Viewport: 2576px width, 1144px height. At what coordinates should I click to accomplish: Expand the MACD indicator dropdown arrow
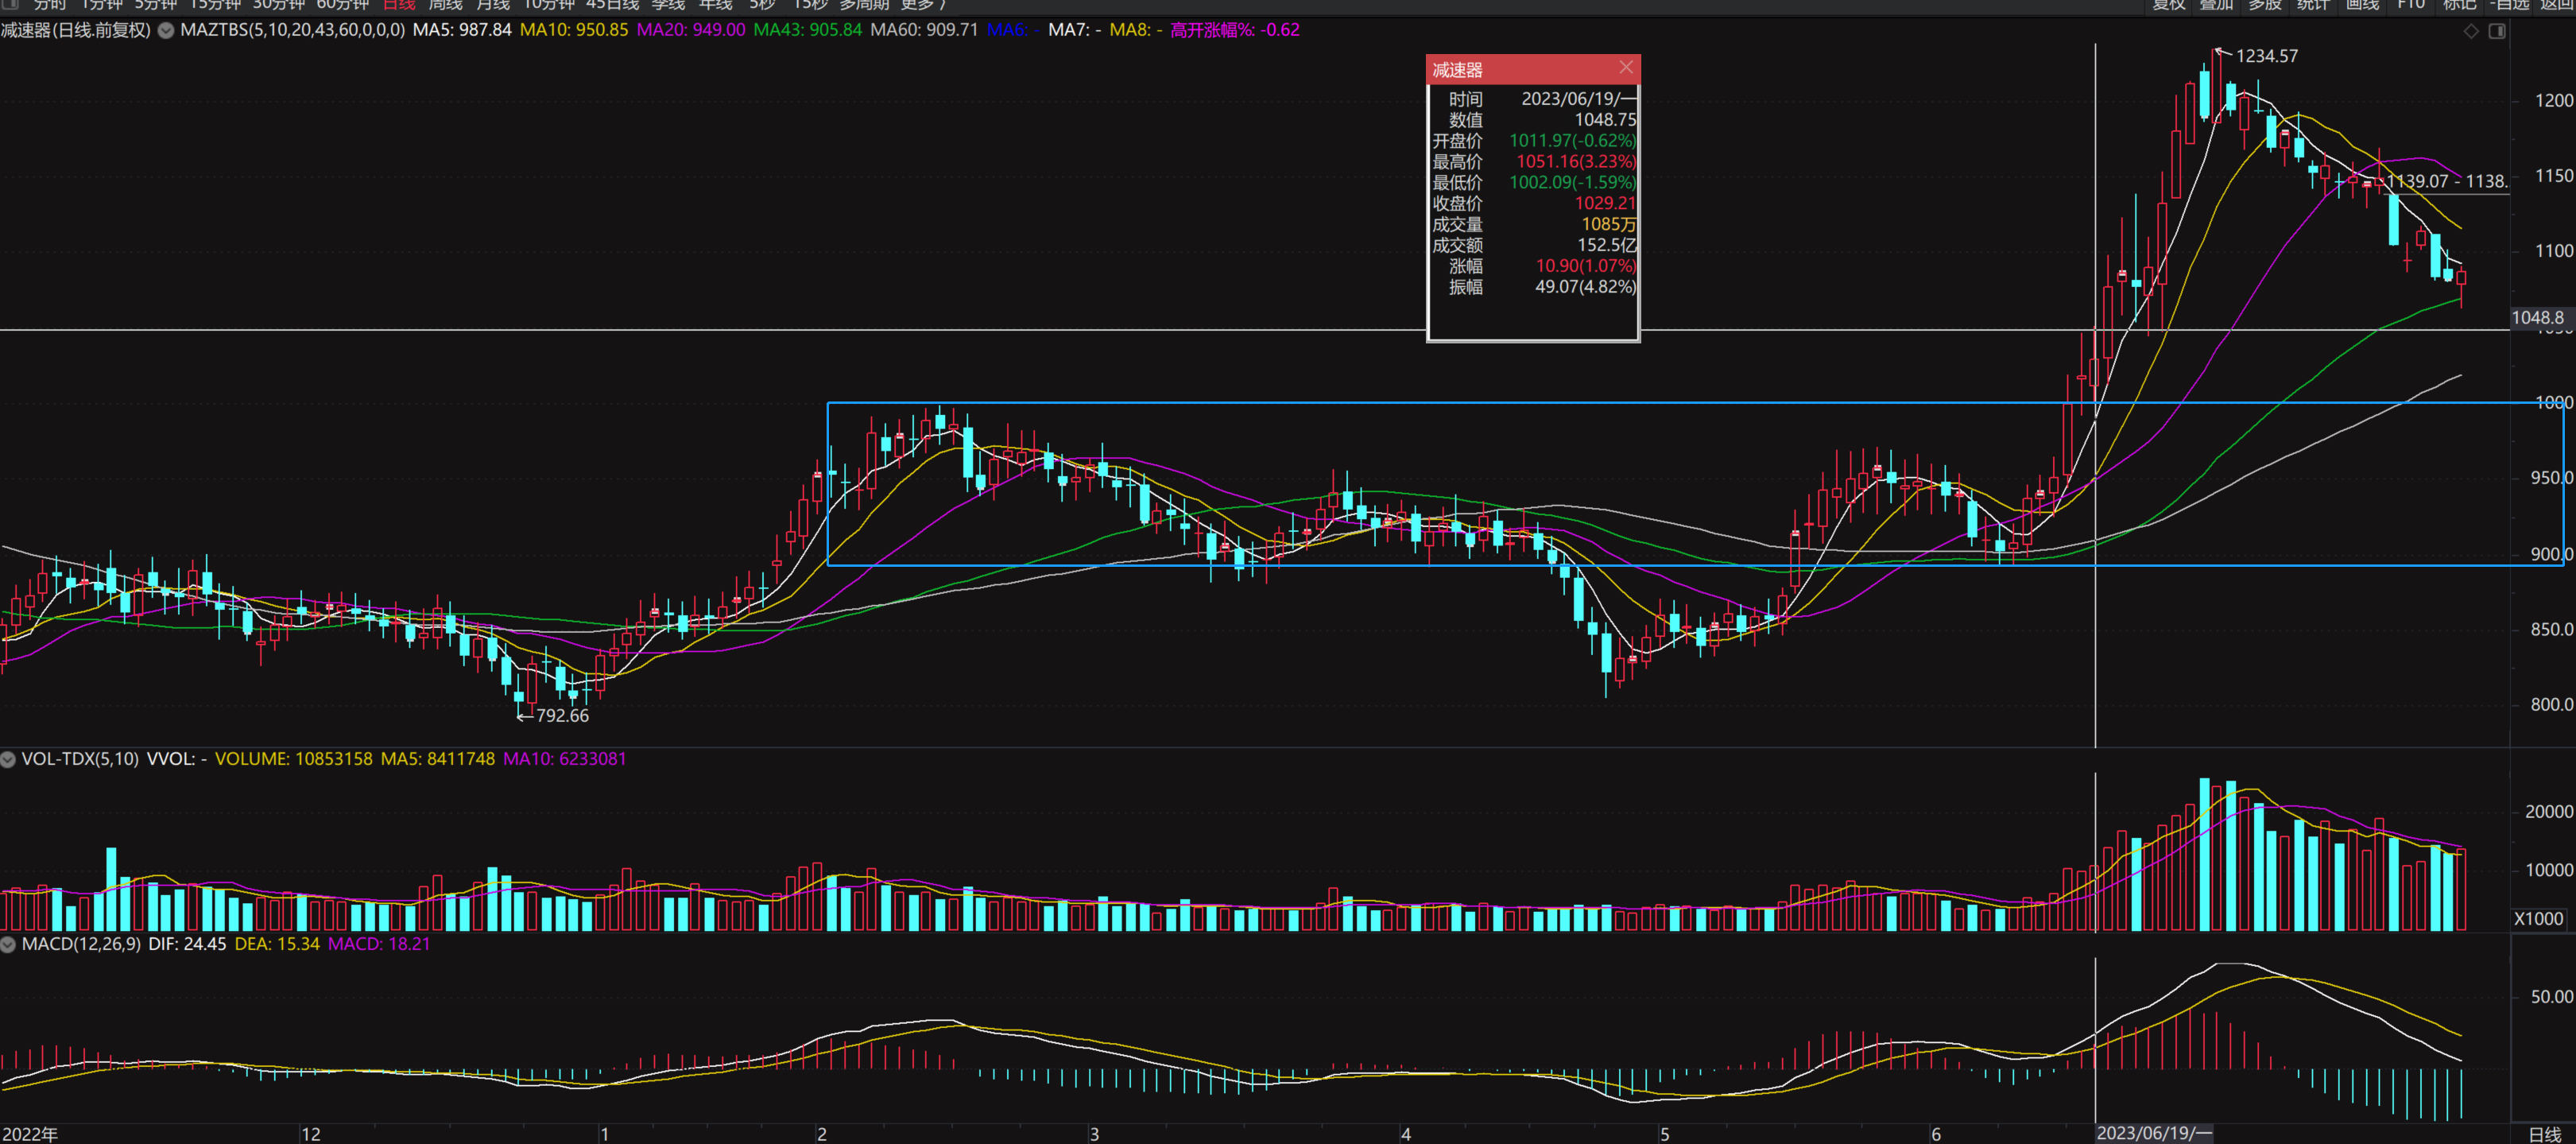click(8, 944)
